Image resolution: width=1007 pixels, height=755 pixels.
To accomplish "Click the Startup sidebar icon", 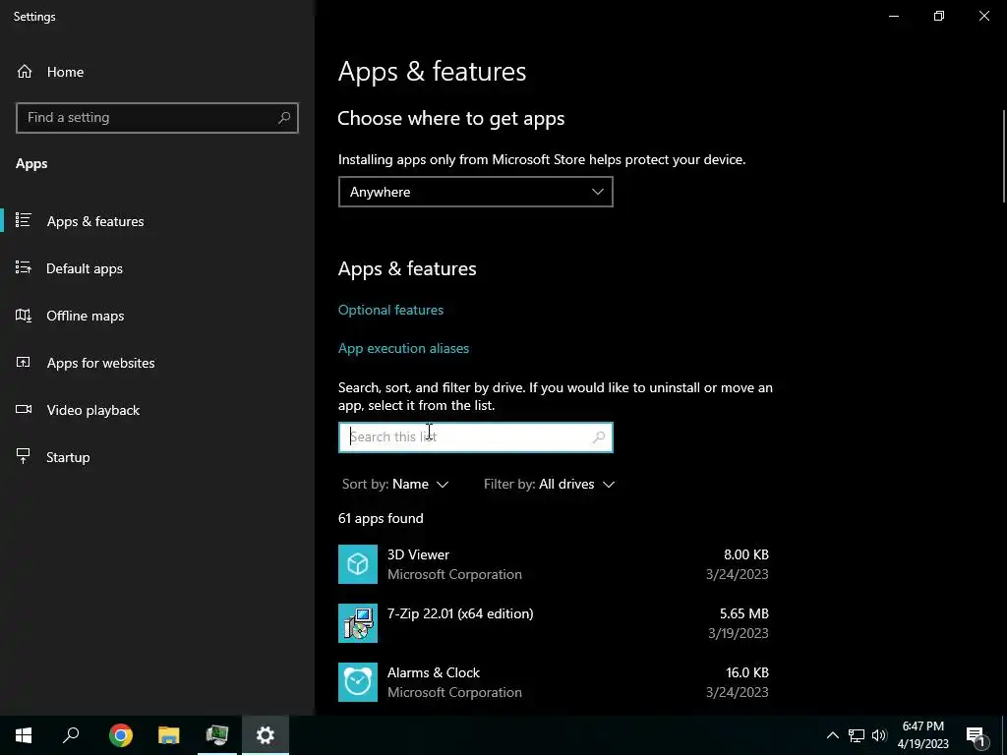I will pyautogui.click(x=24, y=456).
